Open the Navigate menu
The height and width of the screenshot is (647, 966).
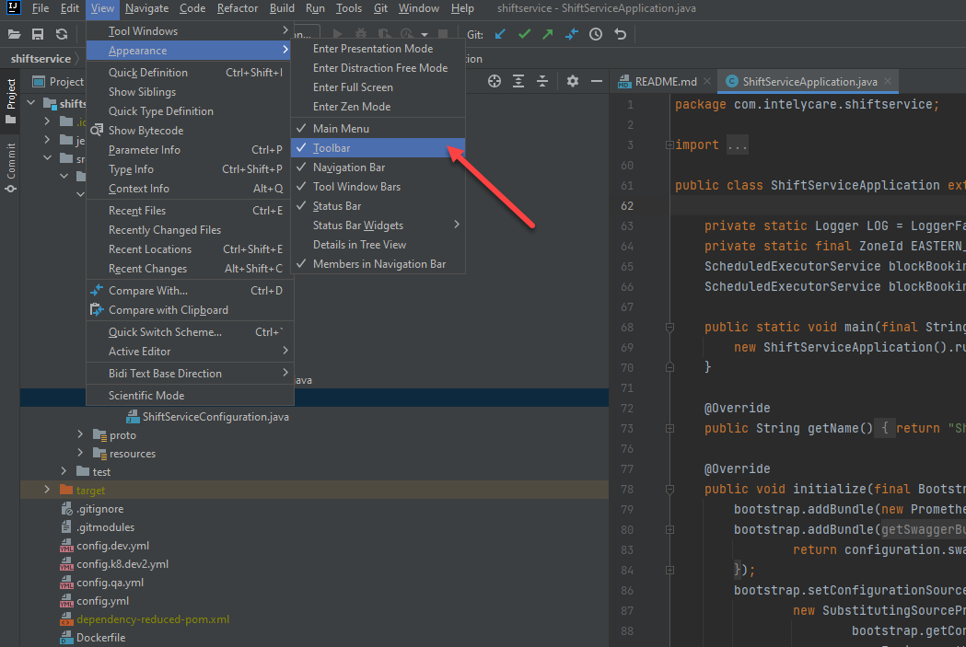click(147, 8)
